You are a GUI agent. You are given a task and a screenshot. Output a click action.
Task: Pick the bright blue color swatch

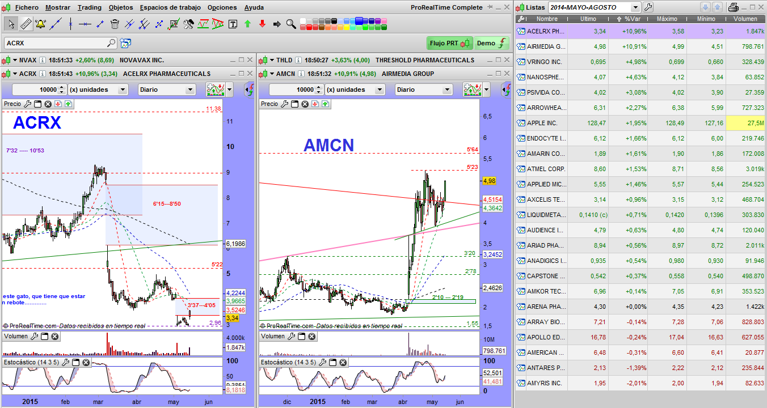360,21
